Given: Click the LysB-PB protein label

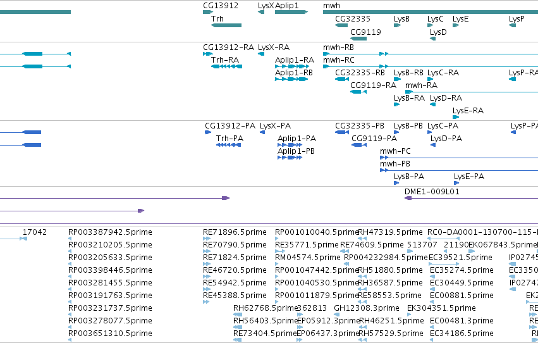Looking at the screenshot, I should (x=408, y=126).
